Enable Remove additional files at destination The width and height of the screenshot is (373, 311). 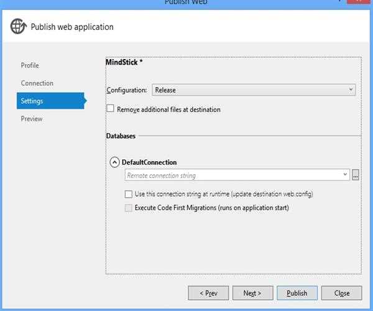pos(111,109)
